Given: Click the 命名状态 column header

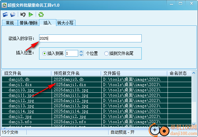Looking at the screenshot, I should point(179,73).
